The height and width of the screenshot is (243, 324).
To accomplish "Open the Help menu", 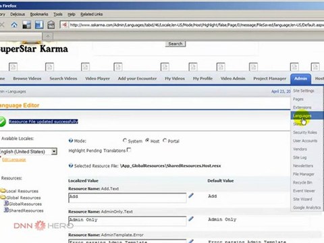I will (x=72, y=14).
